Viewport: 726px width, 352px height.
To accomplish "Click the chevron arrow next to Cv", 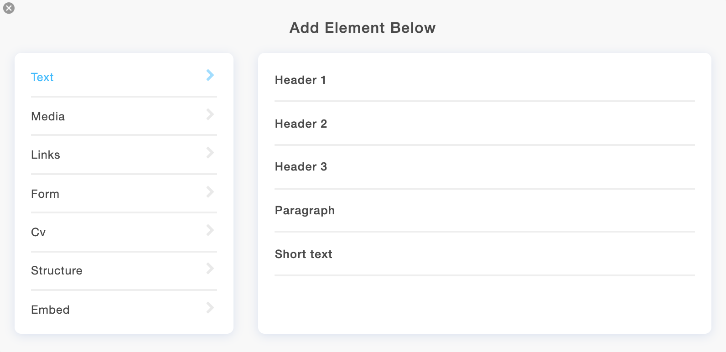I will 210,230.
